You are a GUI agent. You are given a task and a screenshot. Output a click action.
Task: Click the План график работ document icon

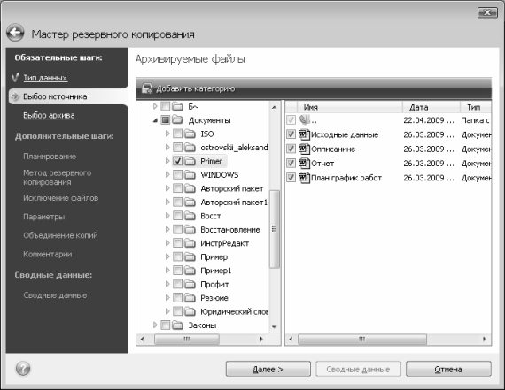[304, 178]
